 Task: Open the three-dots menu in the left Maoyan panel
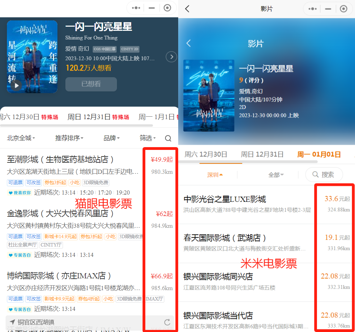pyautogui.click(x=136, y=8)
